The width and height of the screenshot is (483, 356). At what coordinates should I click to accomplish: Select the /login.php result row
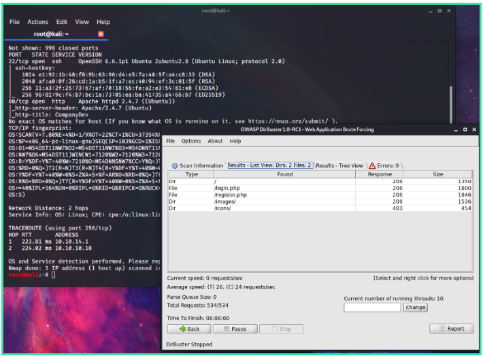320,188
